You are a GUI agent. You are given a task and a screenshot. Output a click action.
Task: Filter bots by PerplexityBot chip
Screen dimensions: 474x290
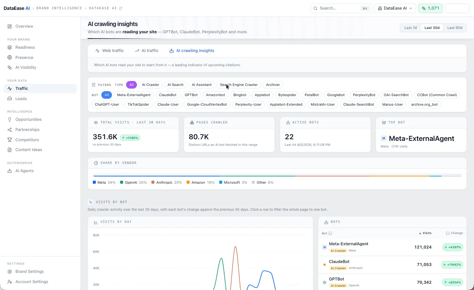point(364,95)
